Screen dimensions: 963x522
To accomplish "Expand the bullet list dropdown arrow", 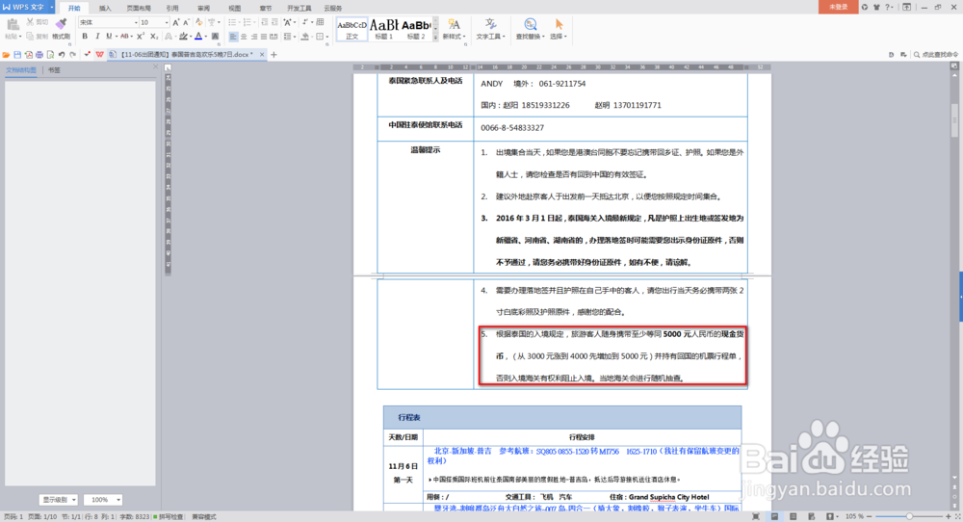I will pos(240,22).
